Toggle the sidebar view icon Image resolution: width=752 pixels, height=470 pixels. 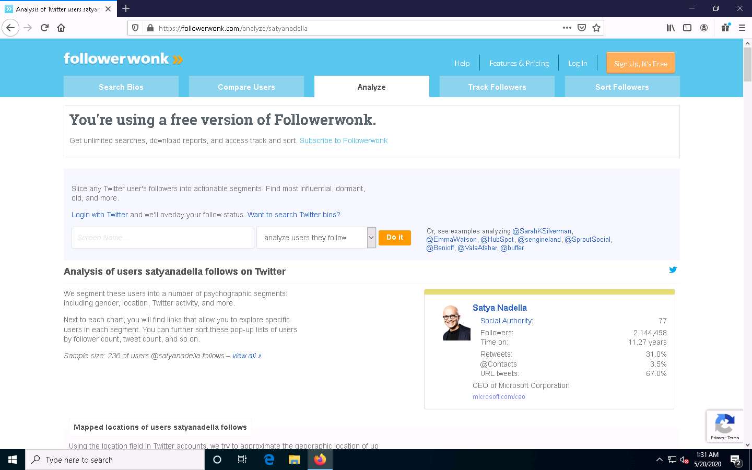[x=687, y=28]
